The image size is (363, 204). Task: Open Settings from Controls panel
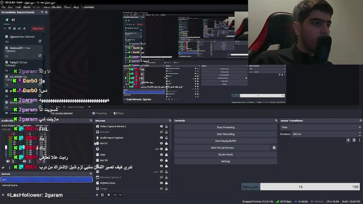pos(225,161)
